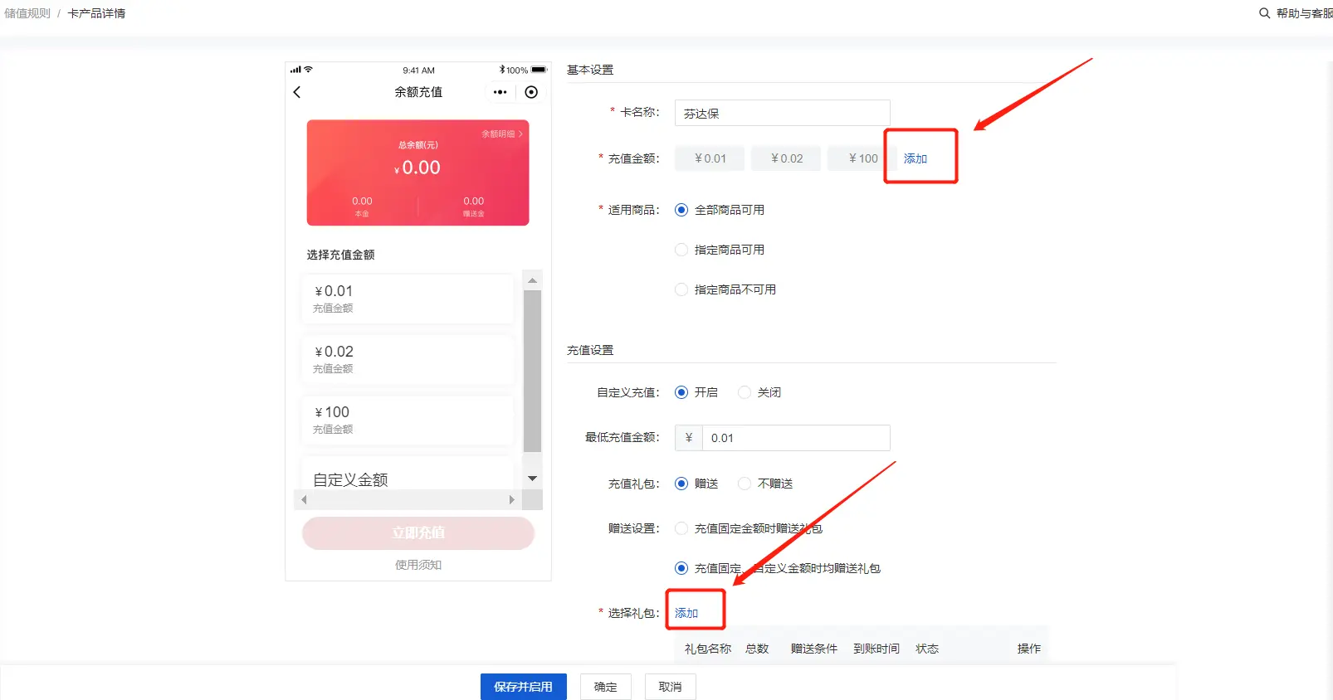Viewport: 1333px width, 700px height.
Task: Click the back arrow in phone preview
Action: point(297,92)
